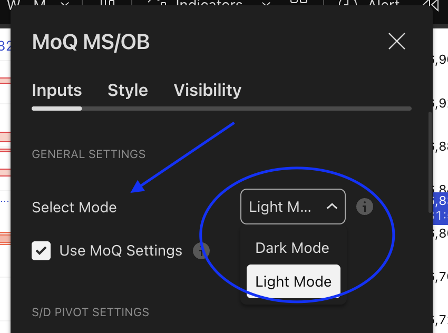Open the indicator templates grid icon

(299, 3)
